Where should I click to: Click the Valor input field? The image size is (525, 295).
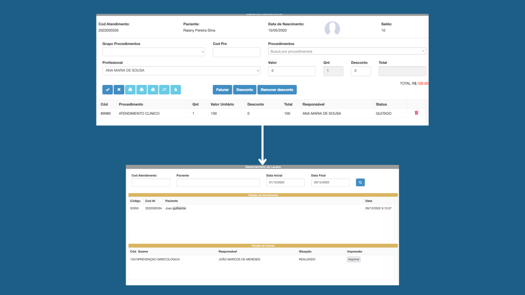292,71
